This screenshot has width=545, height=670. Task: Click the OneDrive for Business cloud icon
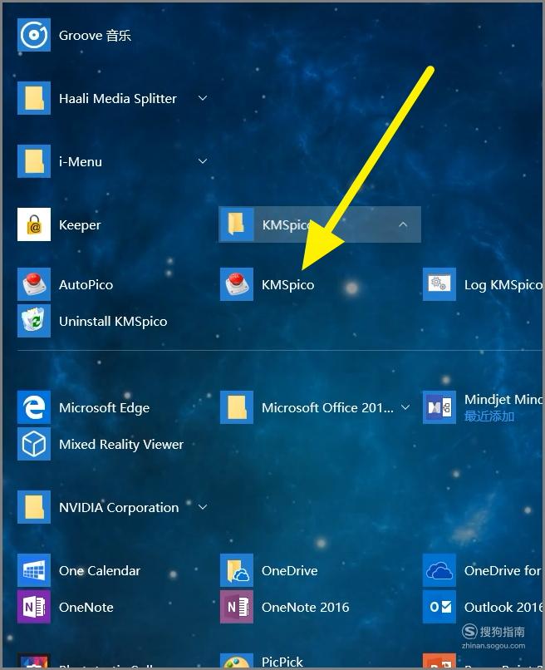pyautogui.click(x=439, y=570)
